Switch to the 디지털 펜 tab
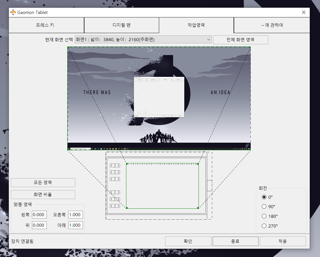The height and width of the screenshot is (257, 320). (121, 25)
